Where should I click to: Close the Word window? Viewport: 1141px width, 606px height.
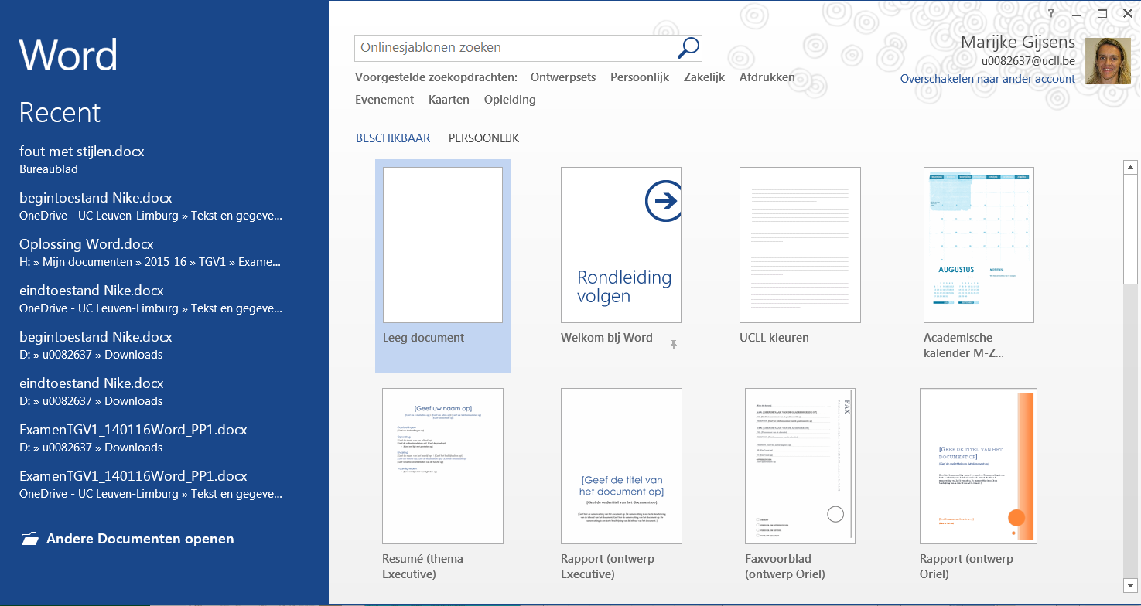pyautogui.click(x=1127, y=13)
